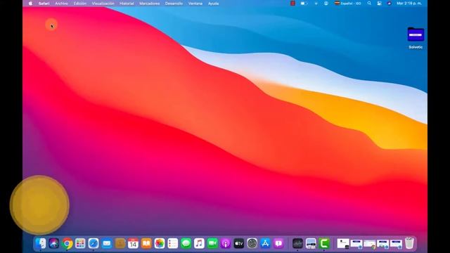The height and width of the screenshot is (253, 450).
Task: Open the Español ISO input source menu
Action: [347, 4]
